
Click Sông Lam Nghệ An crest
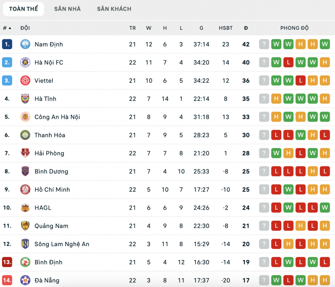pyautogui.click(x=25, y=244)
